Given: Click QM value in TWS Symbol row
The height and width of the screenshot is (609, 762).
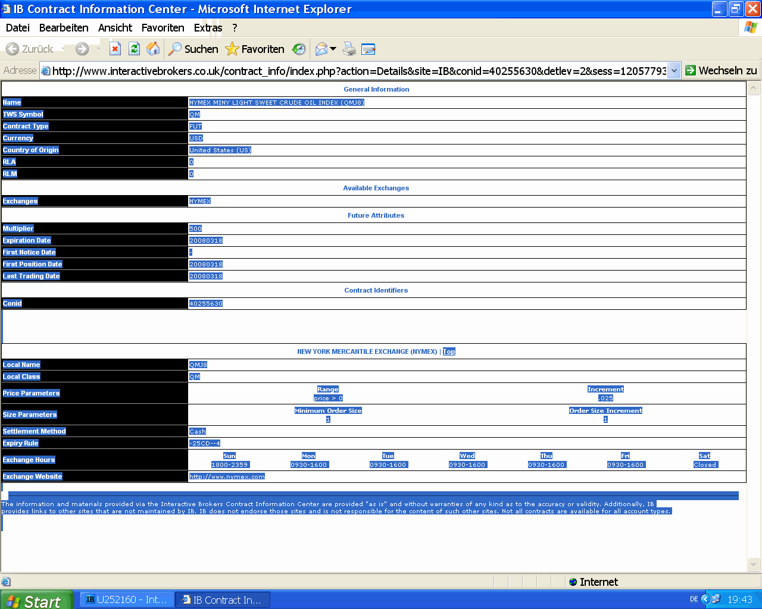Looking at the screenshot, I should tap(195, 114).
